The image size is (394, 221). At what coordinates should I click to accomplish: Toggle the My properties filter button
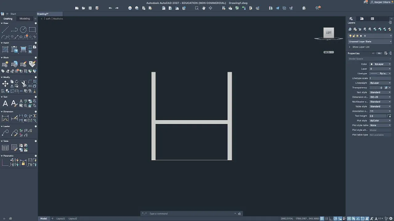point(379,53)
